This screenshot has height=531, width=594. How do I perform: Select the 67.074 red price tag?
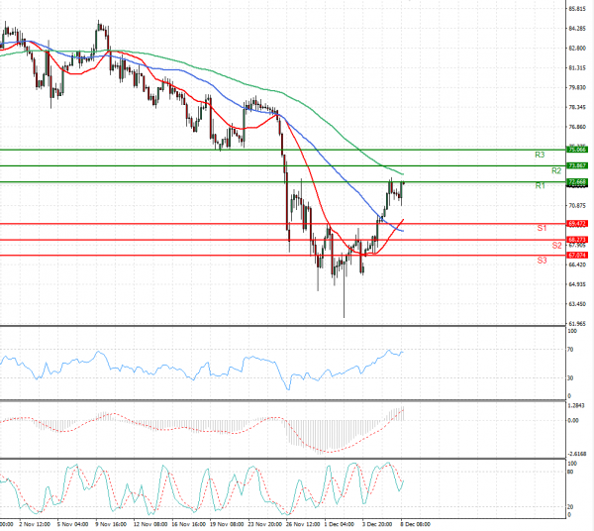[x=577, y=256]
